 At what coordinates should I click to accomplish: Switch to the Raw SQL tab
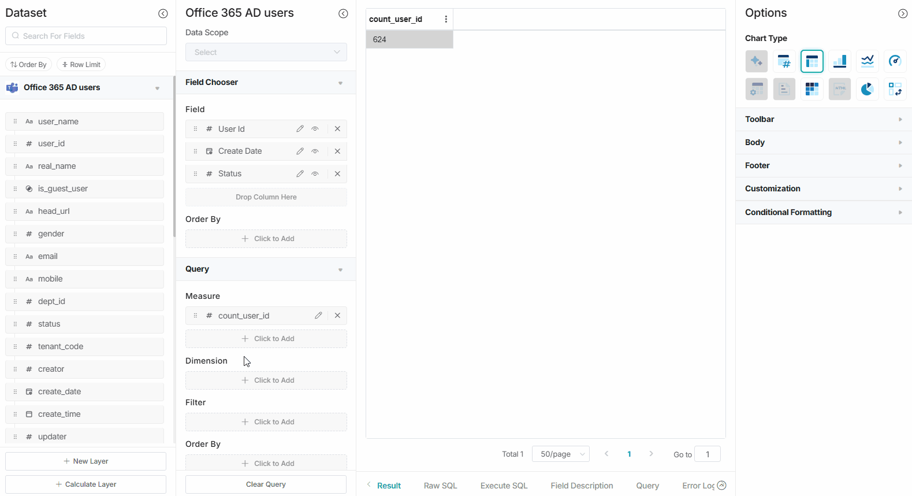(x=440, y=486)
